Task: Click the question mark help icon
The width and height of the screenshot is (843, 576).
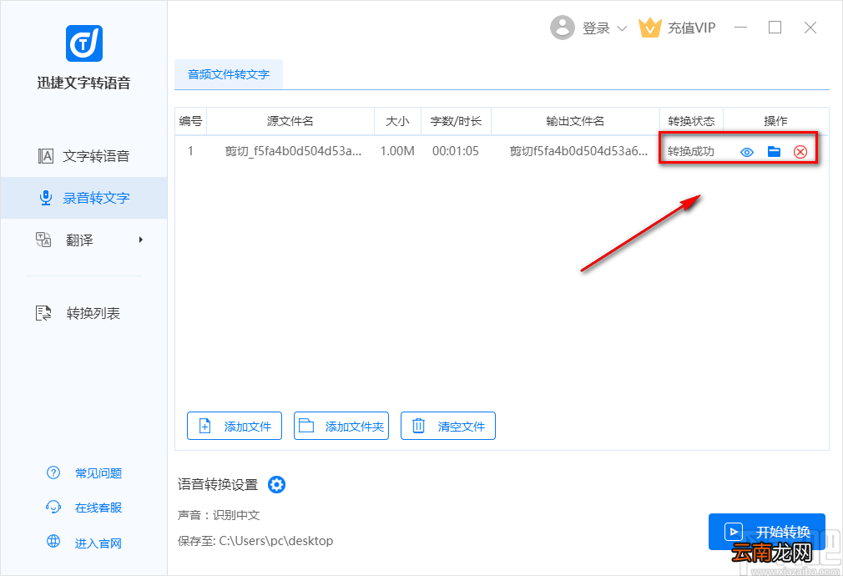Action: pyautogui.click(x=53, y=472)
